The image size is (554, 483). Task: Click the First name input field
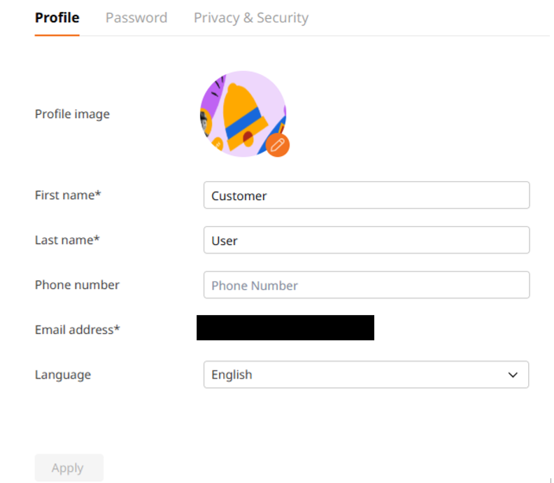tap(366, 195)
